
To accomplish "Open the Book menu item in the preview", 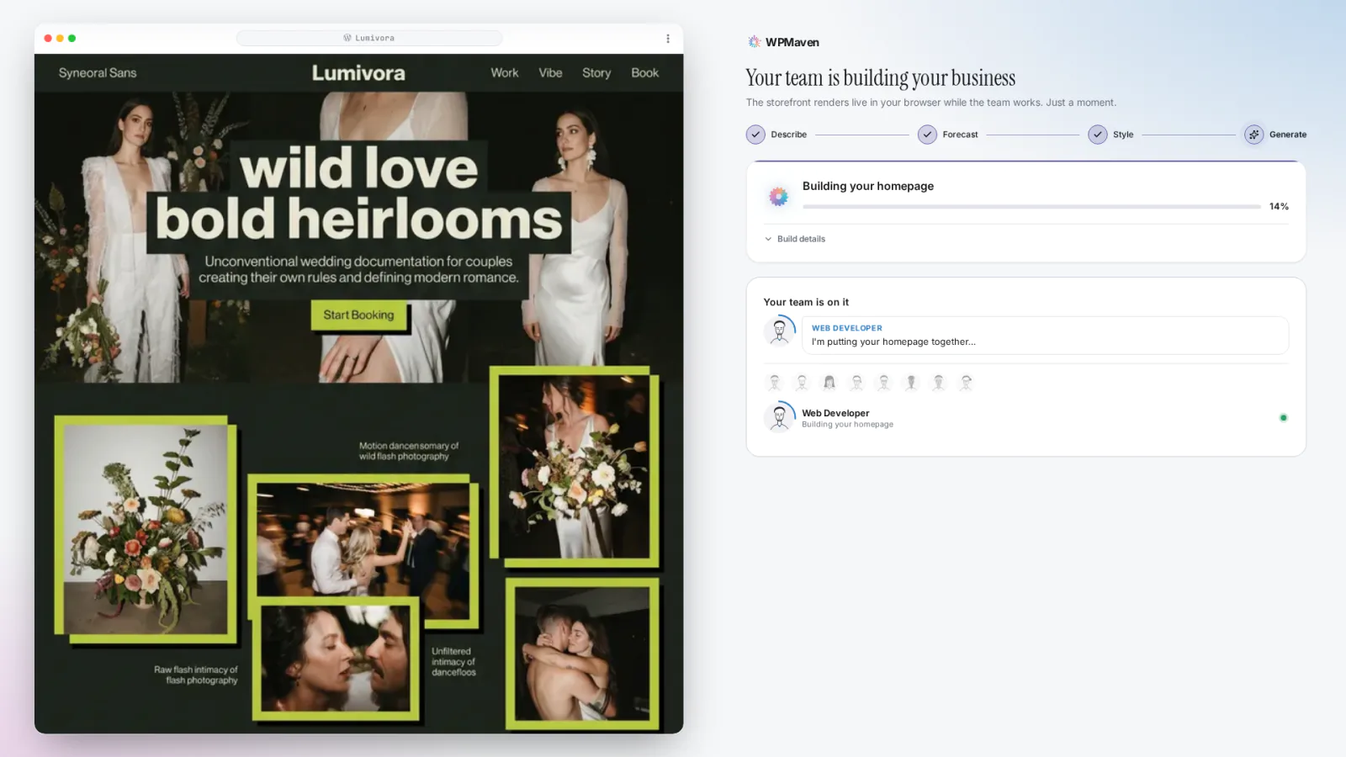I will click(645, 73).
